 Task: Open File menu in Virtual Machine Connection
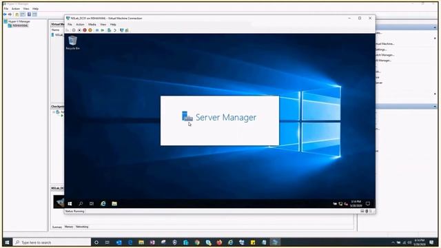70,25
